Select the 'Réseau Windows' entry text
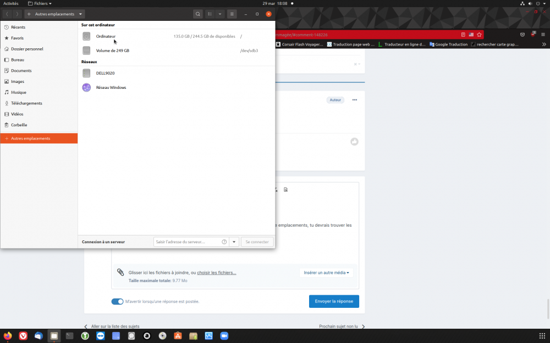 (111, 87)
